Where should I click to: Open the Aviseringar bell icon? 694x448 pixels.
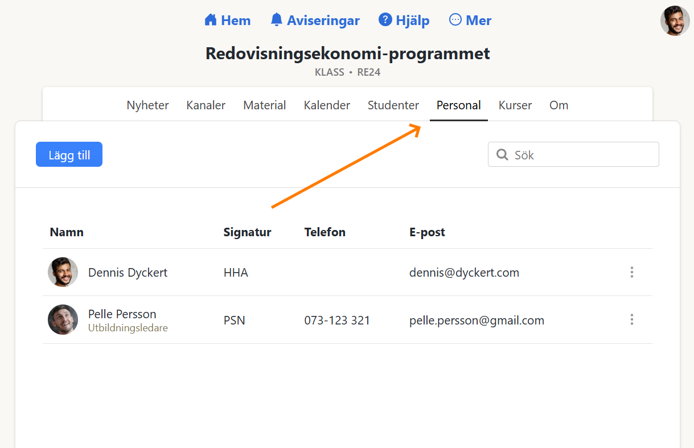coord(277,20)
